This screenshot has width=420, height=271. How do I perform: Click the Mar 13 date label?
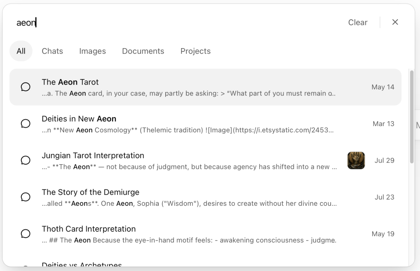[383, 124]
